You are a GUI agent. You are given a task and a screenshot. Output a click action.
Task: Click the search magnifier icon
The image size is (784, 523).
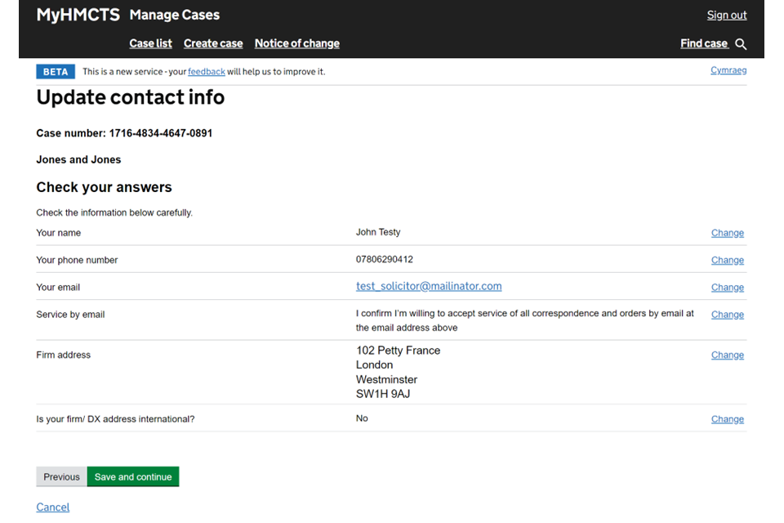point(741,44)
